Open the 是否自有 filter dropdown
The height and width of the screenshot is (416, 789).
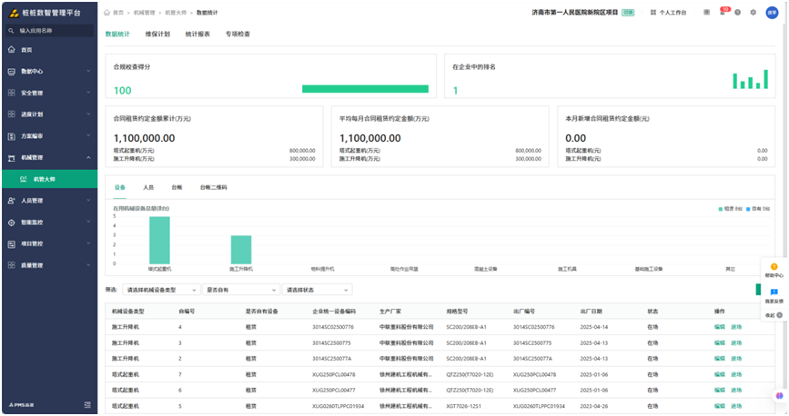click(240, 290)
